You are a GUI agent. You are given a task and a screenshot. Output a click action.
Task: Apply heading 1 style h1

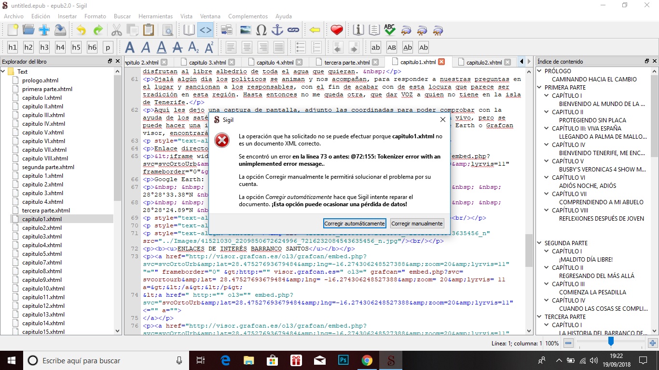pyautogui.click(x=13, y=47)
